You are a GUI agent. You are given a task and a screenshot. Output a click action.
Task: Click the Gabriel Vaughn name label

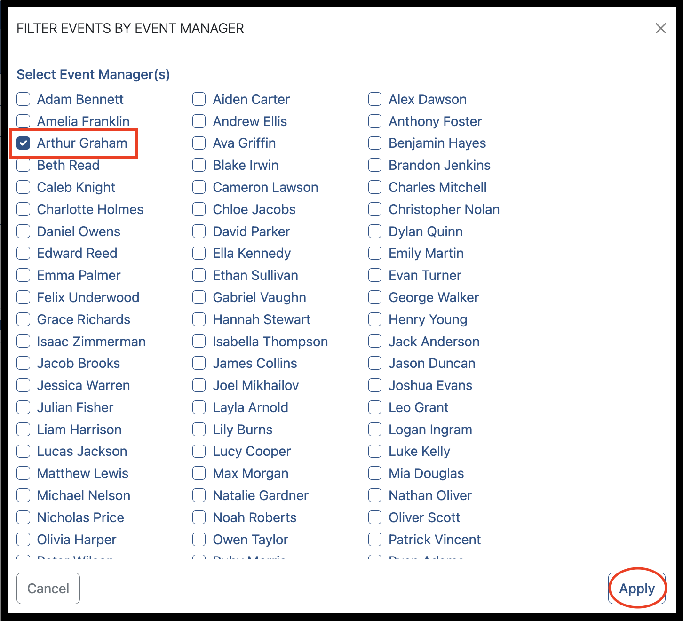pyautogui.click(x=260, y=297)
